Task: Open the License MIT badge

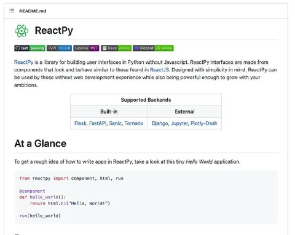Action: [86, 48]
